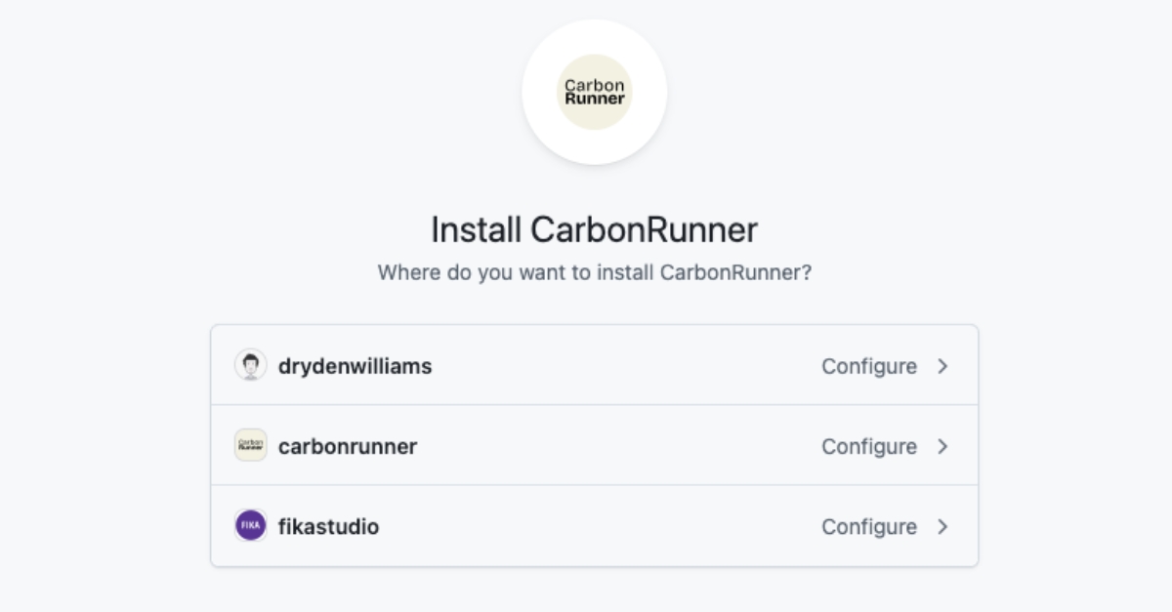The width and height of the screenshot is (1172, 612).
Task: Click the drydenwilliams profile avatar
Action: [251, 366]
